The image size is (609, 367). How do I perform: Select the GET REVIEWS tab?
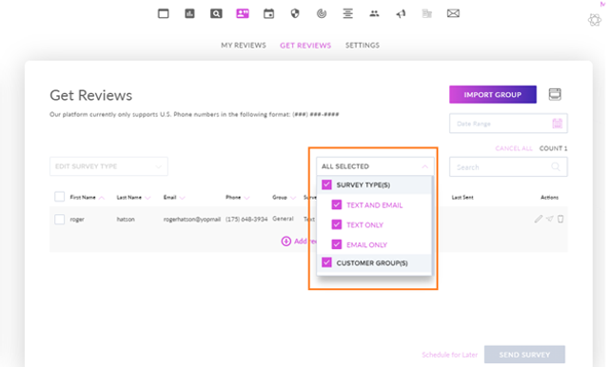305,46
